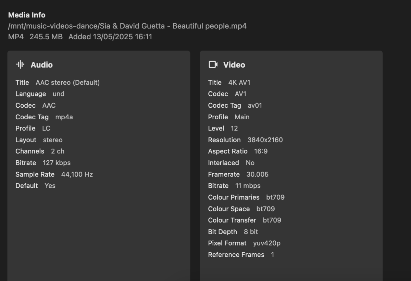411x281 pixels.
Task: Click the AAC codec value
Action: pos(48,105)
